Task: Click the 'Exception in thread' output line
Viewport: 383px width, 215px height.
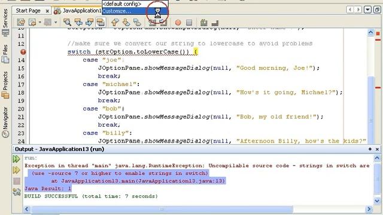Action: (197, 165)
